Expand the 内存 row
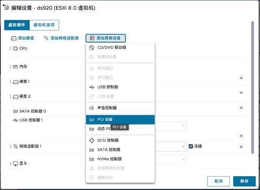The image size is (260, 190). [x=11, y=66]
